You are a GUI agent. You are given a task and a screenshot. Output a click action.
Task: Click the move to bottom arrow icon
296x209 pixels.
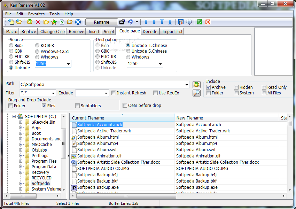[x=170, y=22]
